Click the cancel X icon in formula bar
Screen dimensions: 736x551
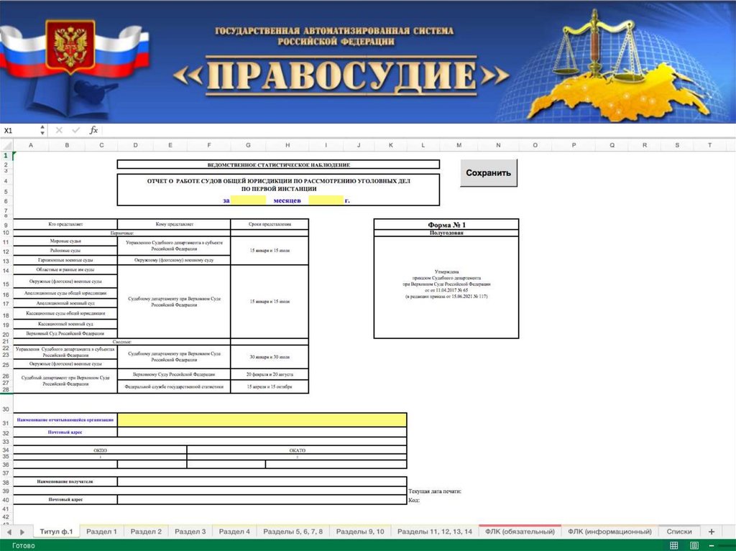(x=59, y=130)
